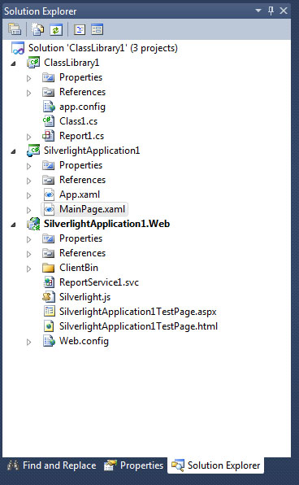Click the Silverlight.js script icon

pyautogui.click(x=49, y=297)
